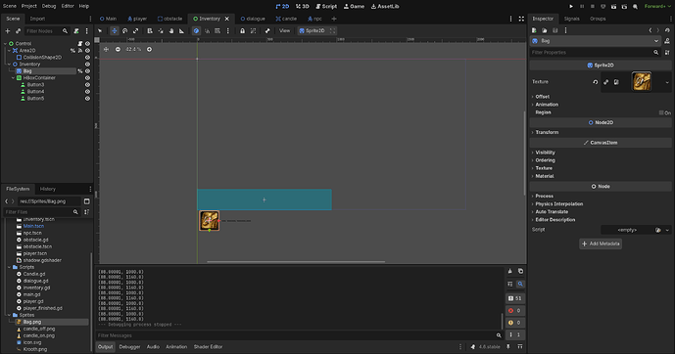Expand the Animation property section
The image size is (675, 354).
point(547,105)
